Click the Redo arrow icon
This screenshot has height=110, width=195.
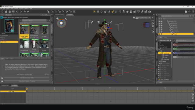[28, 12]
